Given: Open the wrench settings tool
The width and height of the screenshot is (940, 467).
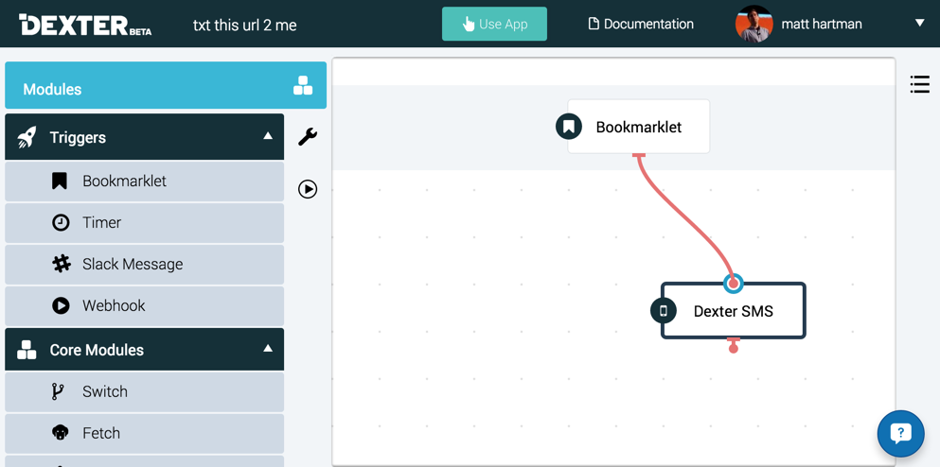Looking at the screenshot, I should [308, 137].
